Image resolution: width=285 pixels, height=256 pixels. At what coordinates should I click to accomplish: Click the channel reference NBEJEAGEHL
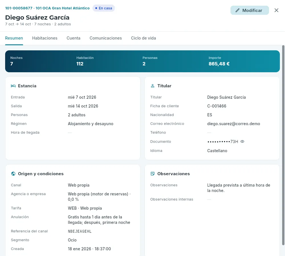tap(80, 231)
